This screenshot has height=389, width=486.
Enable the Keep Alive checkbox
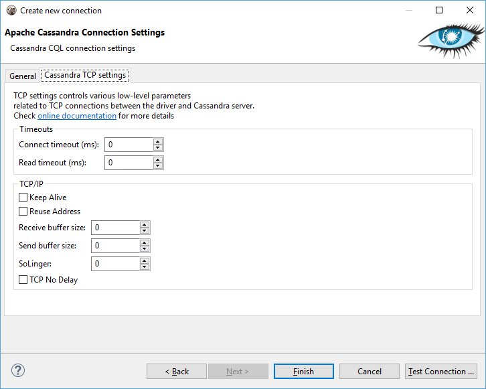click(x=23, y=197)
